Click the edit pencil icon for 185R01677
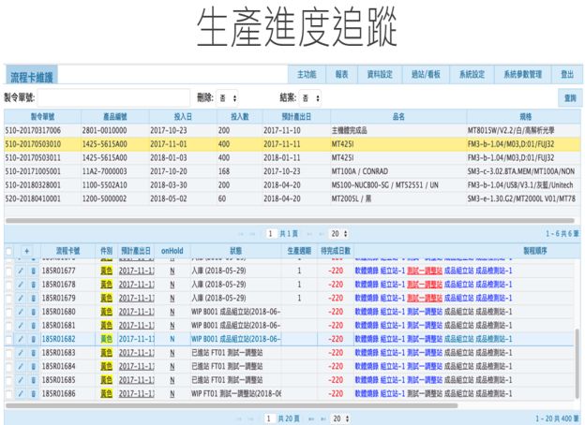The width and height of the screenshot is (585, 425). [x=18, y=270]
